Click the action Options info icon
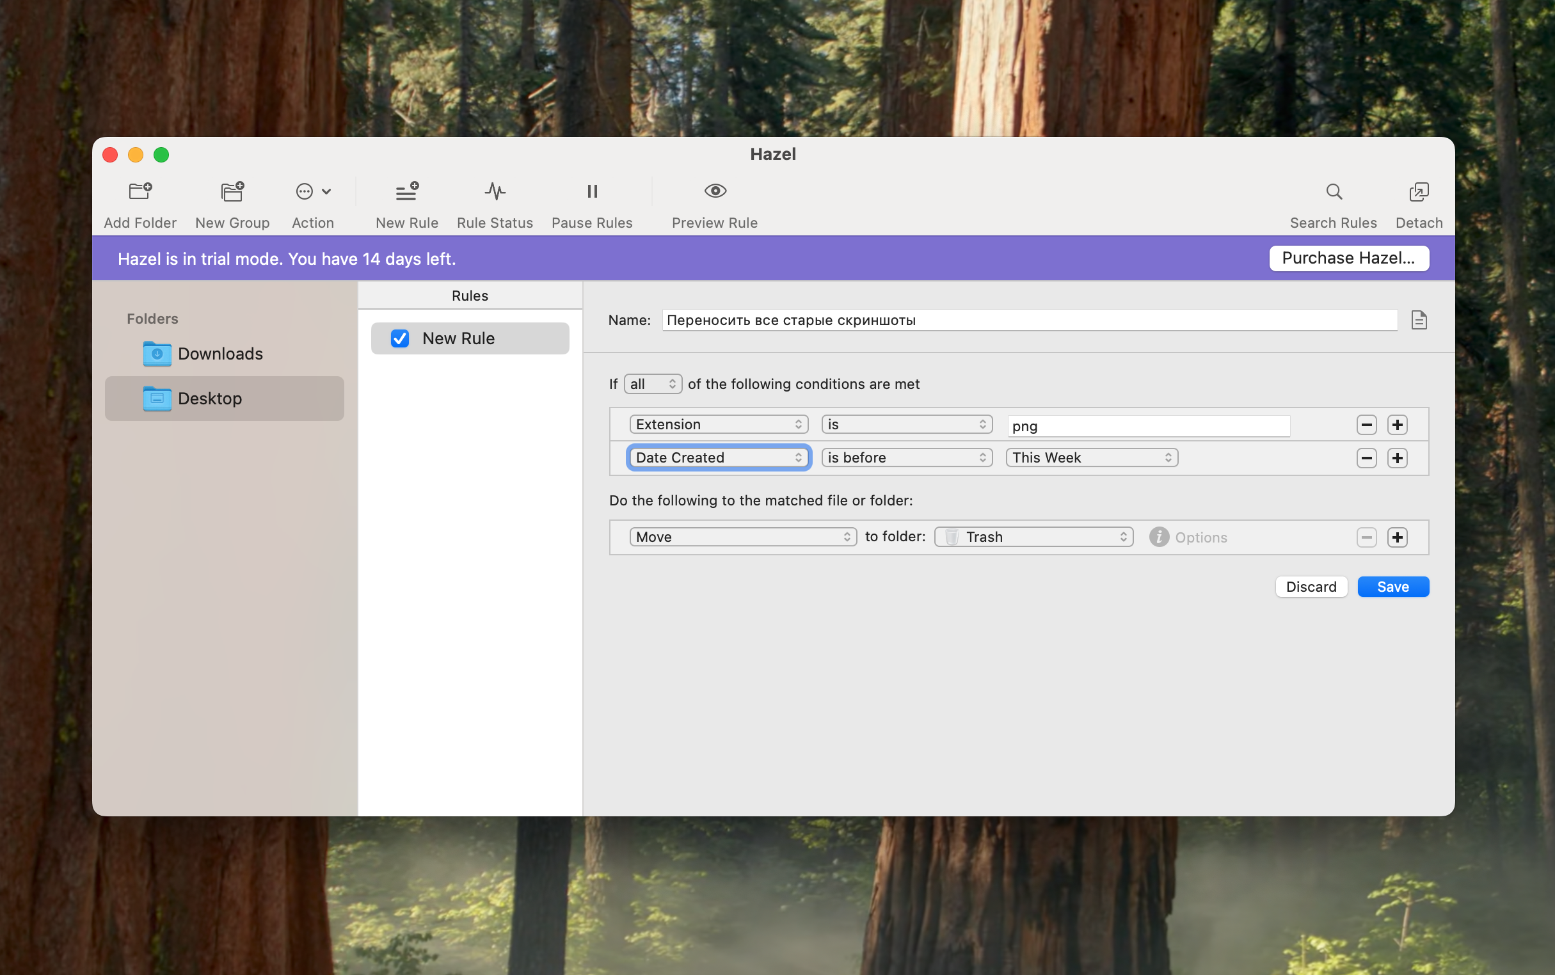Viewport: 1555px width, 975px height. [1159, 537]
